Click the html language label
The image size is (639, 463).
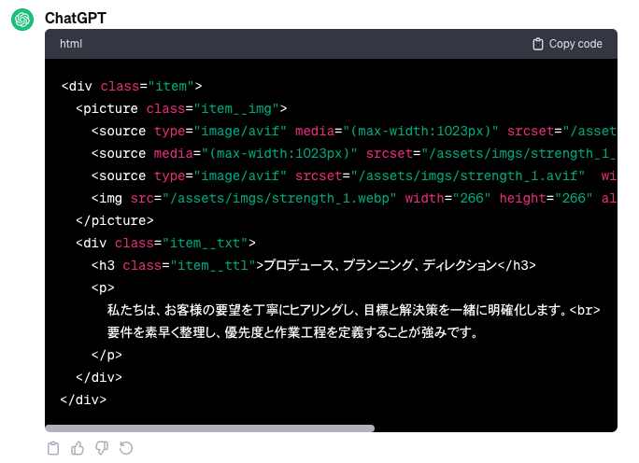[x=71, y=44]
